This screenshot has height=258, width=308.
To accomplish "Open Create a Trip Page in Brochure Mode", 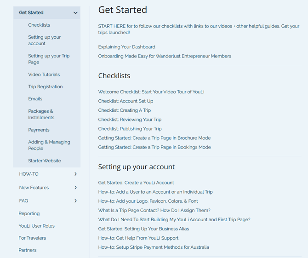I will point(154,138).
